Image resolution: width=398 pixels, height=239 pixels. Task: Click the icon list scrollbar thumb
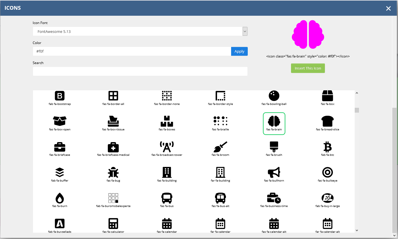pos(357,110)
